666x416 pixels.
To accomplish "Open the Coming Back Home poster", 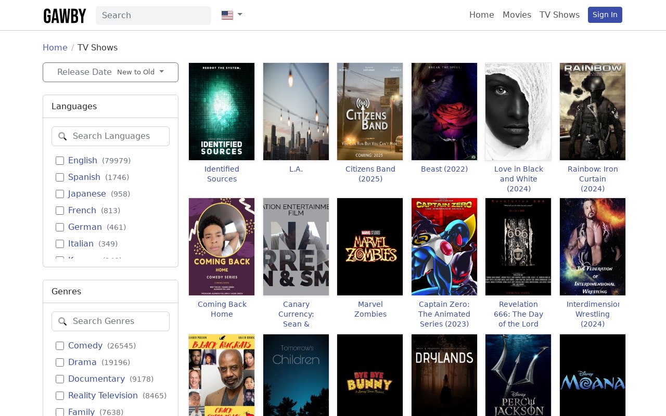I will [222, 246].
